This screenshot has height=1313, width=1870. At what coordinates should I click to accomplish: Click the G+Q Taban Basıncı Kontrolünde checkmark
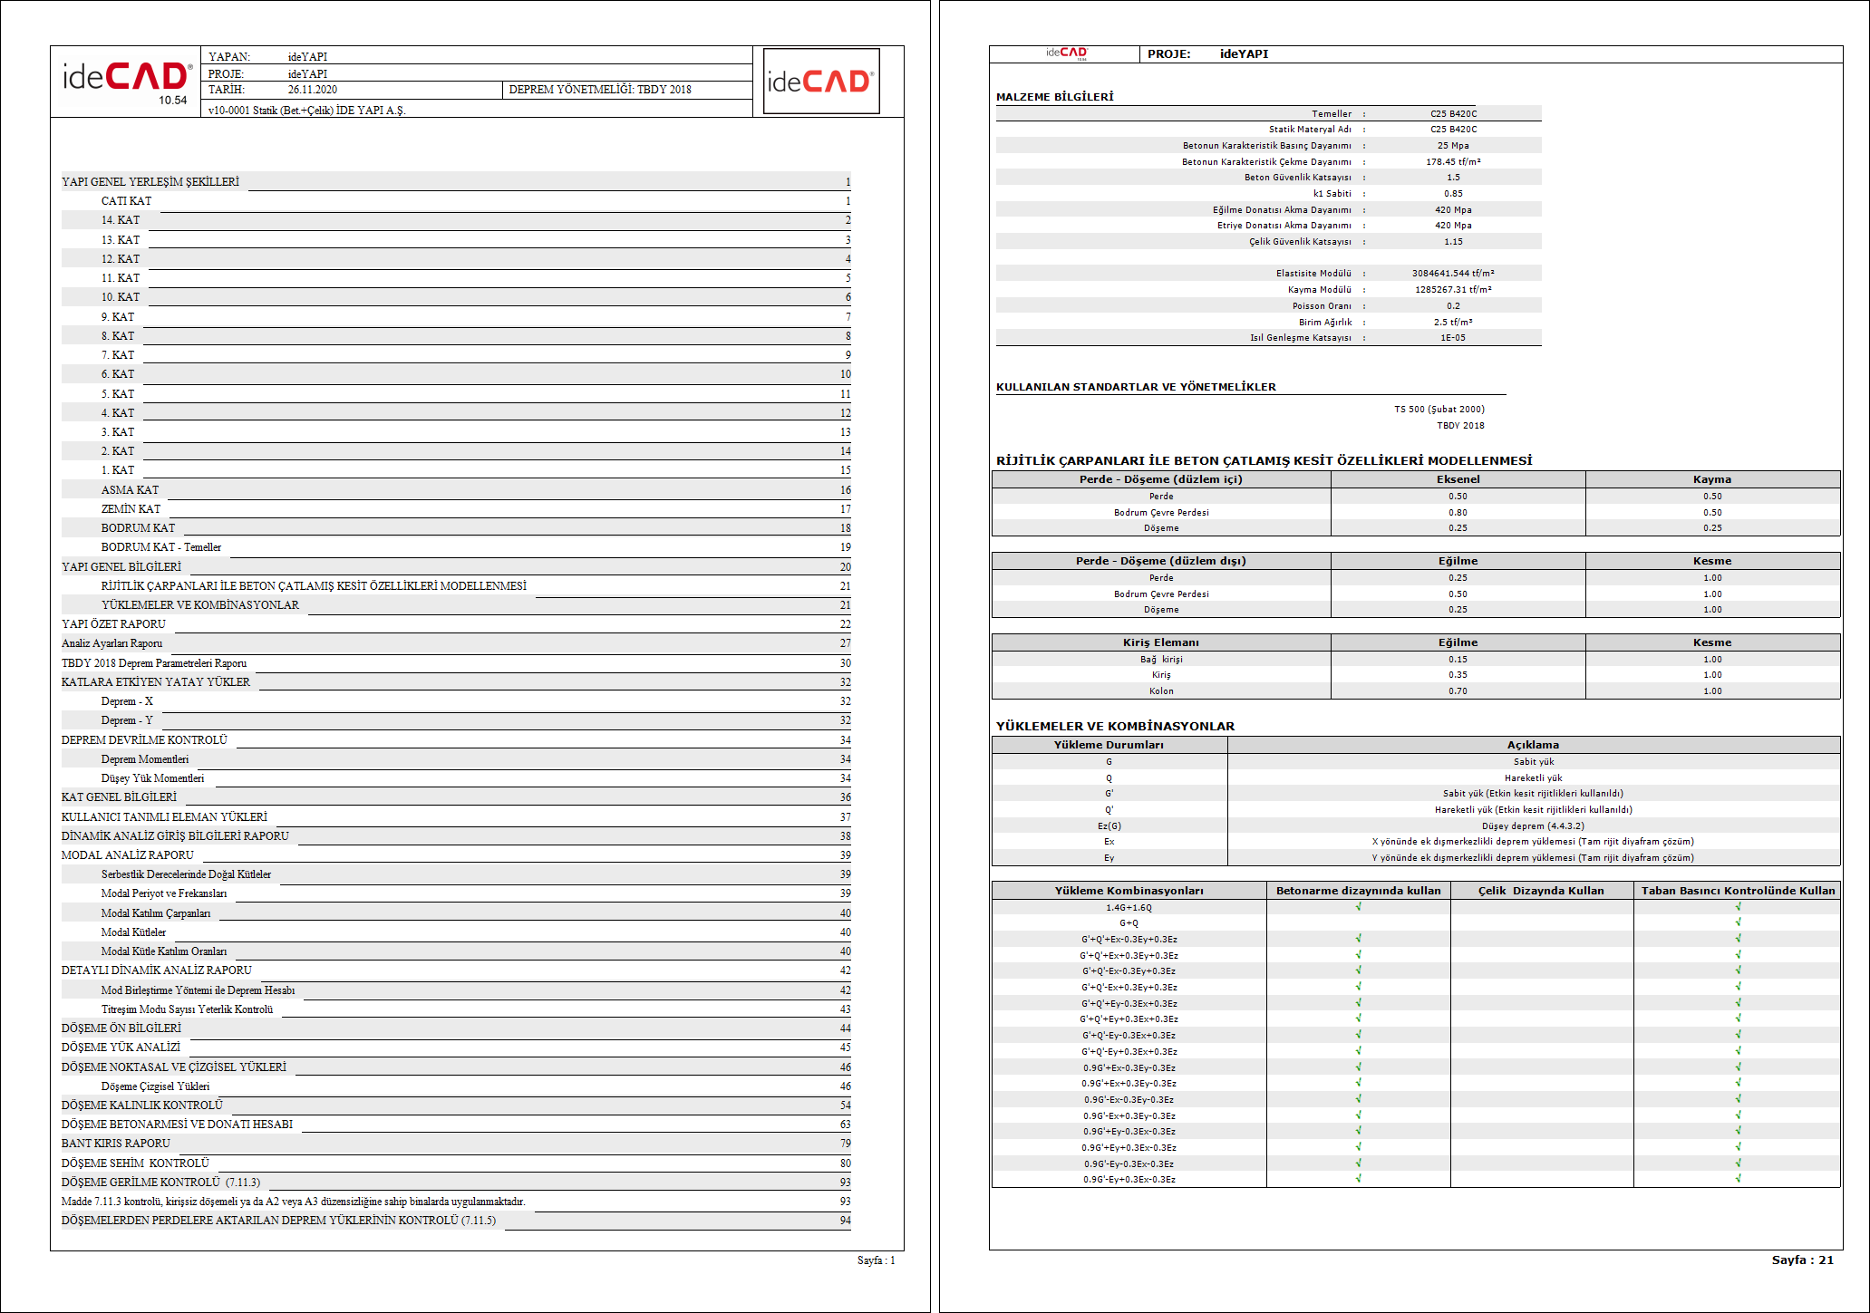tap(1738, 922)
